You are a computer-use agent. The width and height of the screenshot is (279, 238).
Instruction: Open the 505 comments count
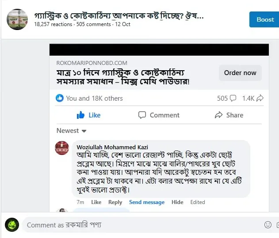click(226, 98)
